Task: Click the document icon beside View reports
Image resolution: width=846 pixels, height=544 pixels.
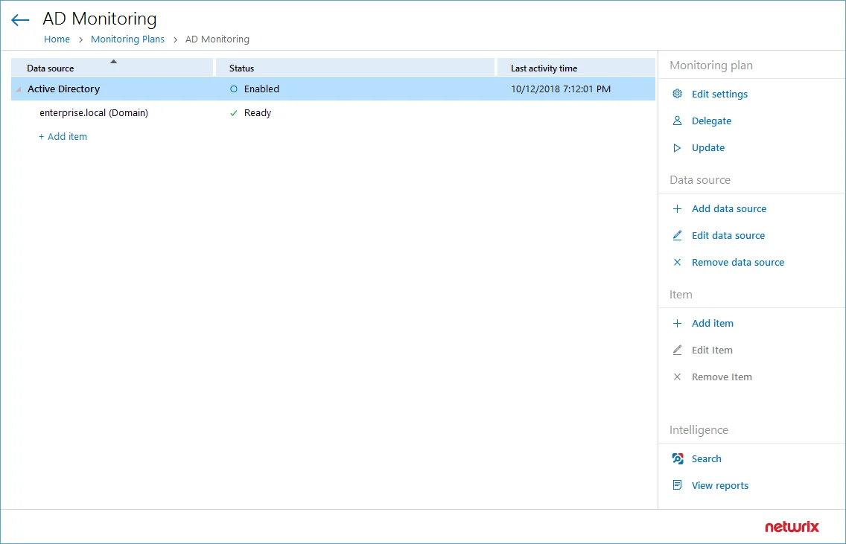Action: click(x=677, y=485)
